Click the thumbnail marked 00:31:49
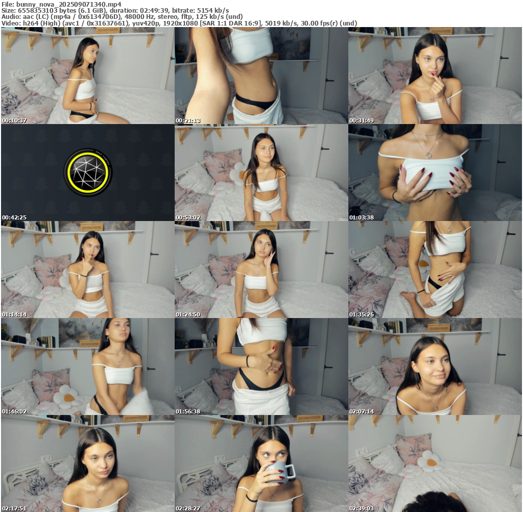This screenshot has width=523, height=512. coord(435,76)
